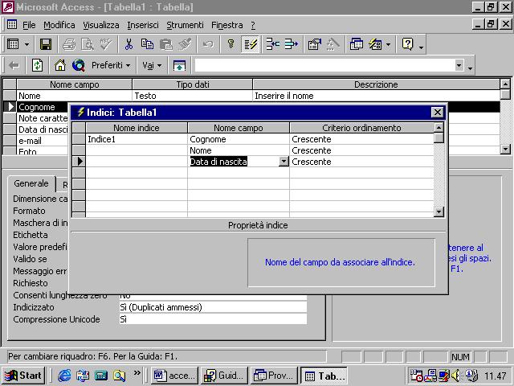Click the Cognome field in Indici dialog
The width and height of the screenshot is (514, 386).
click(x=239, y=139)
